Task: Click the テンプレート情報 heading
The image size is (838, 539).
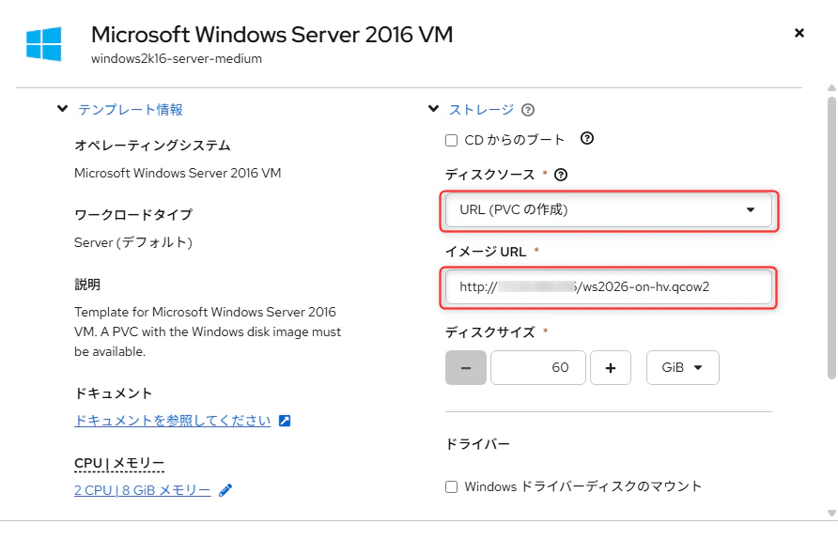Action: click(x=131, y=110)
